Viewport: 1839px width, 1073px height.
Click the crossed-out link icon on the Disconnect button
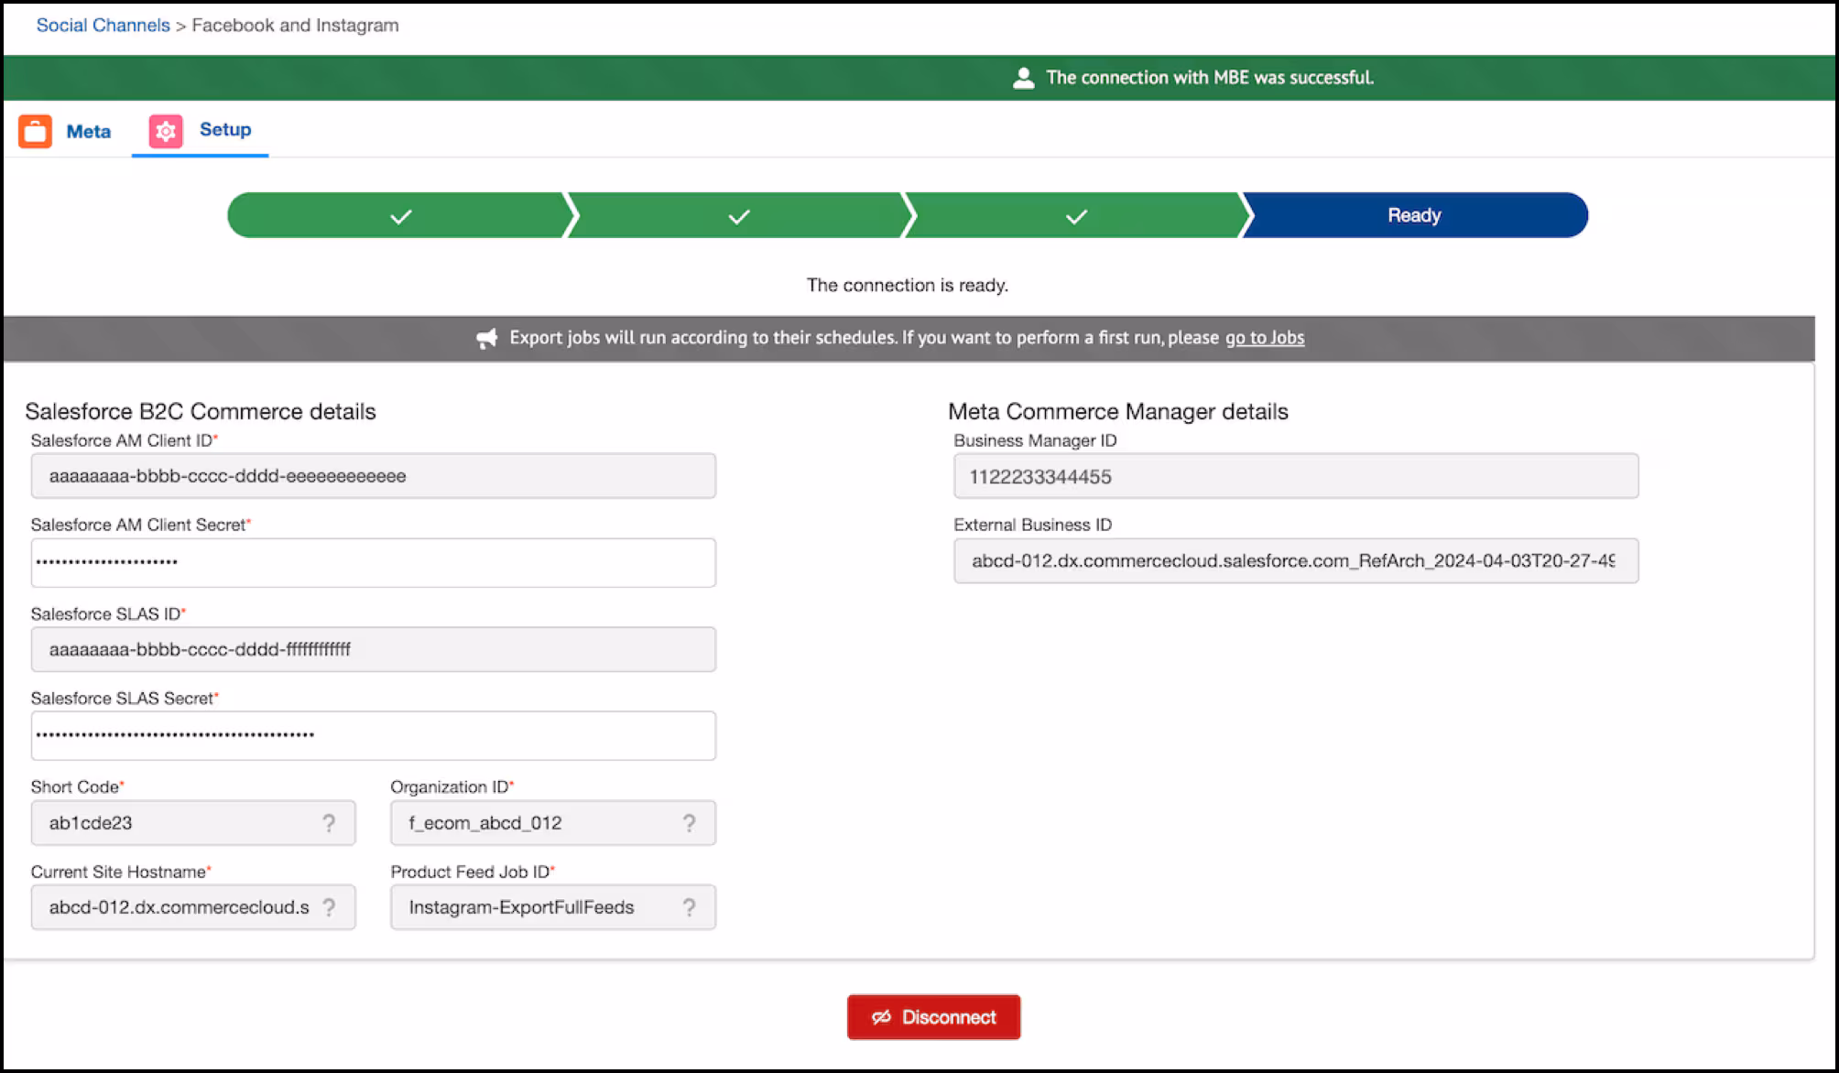pyautogui.click(x=881, y=1017)
